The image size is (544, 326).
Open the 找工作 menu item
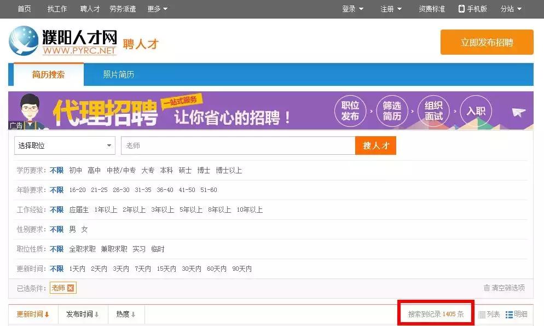[x=57, y=9]
